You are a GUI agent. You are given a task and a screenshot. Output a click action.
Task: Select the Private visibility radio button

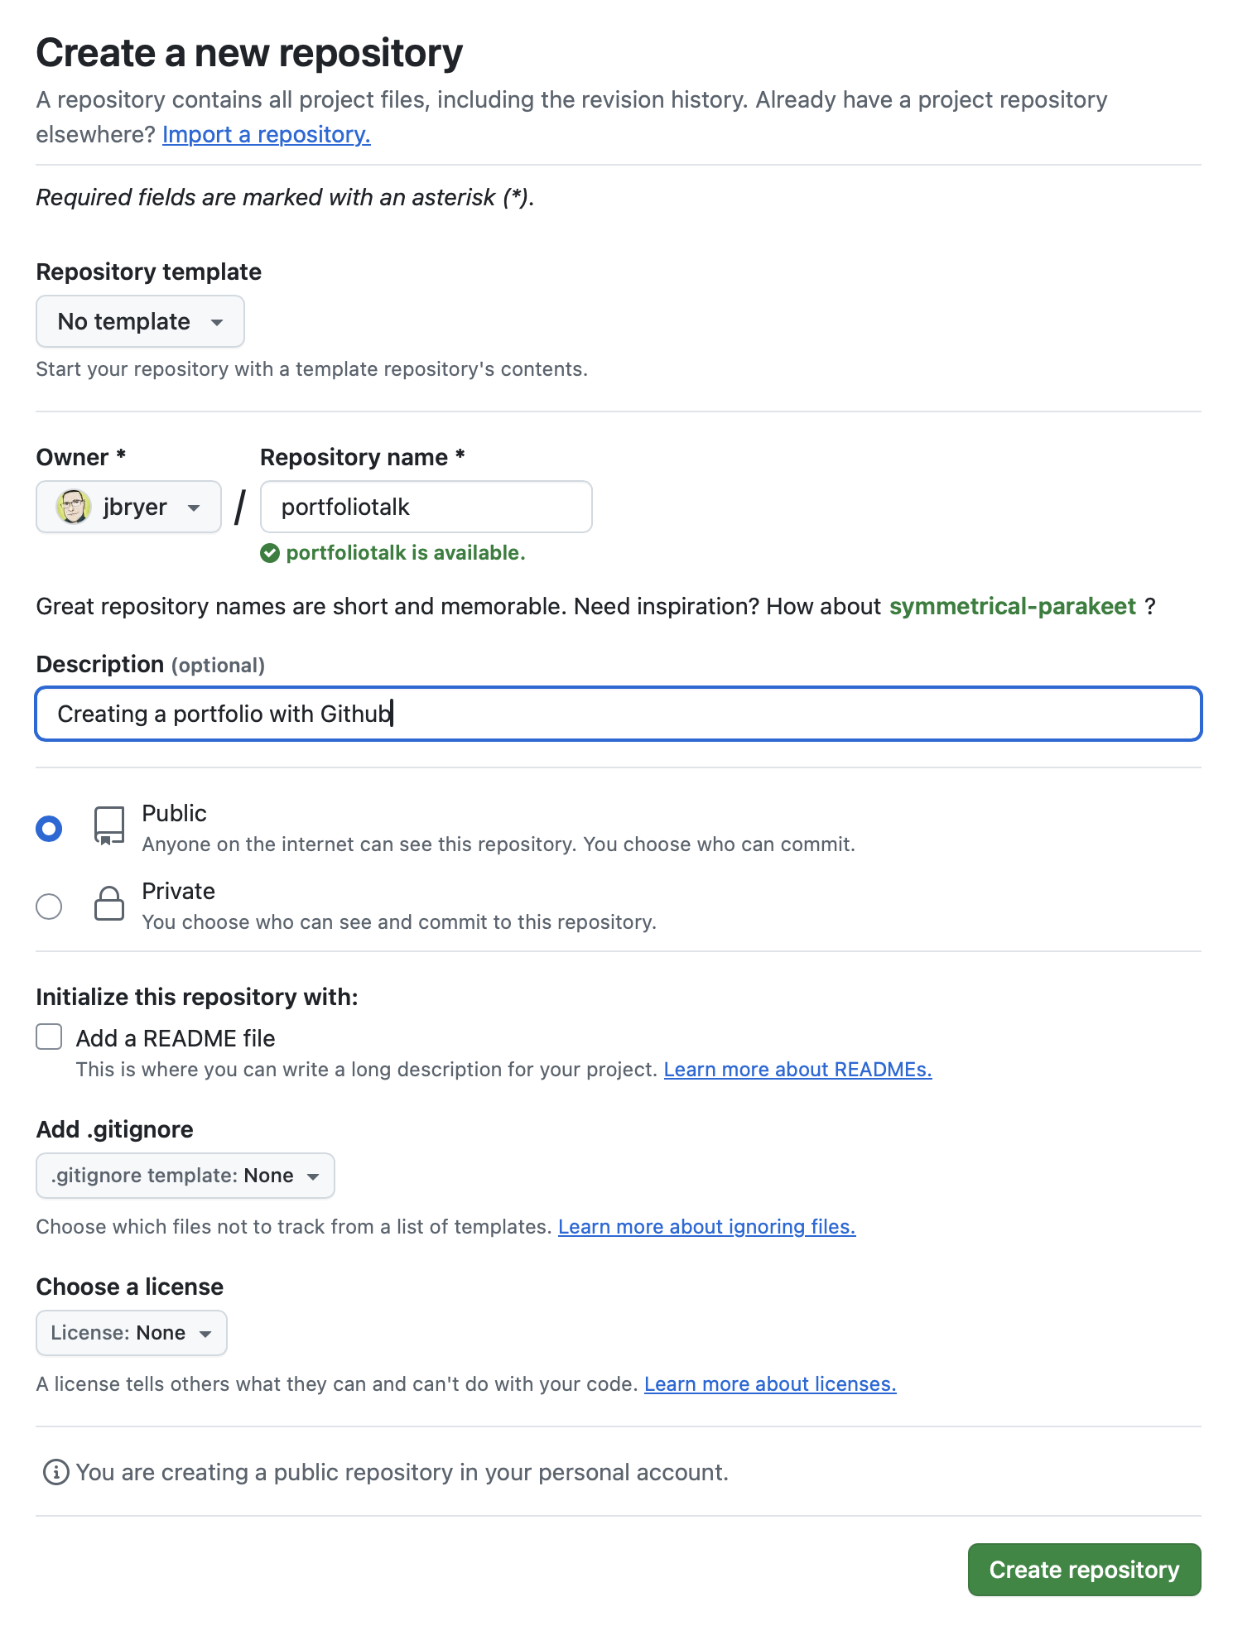point(49,907)
